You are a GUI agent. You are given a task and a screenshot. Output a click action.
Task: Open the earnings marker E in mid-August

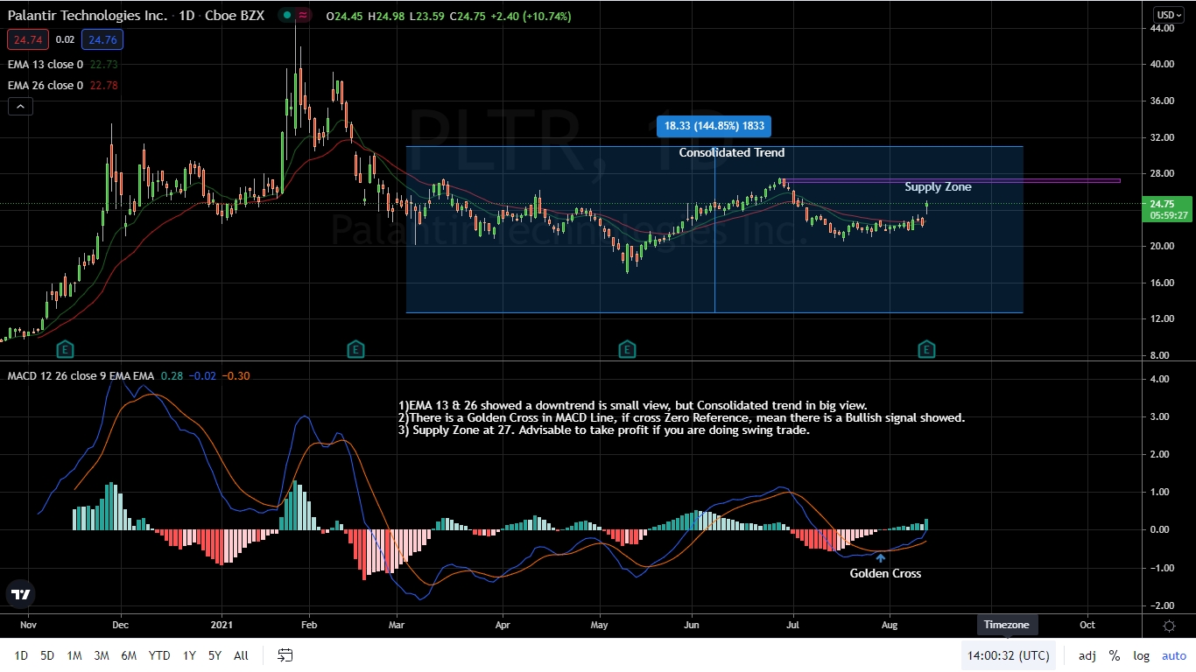coord(926,350)
